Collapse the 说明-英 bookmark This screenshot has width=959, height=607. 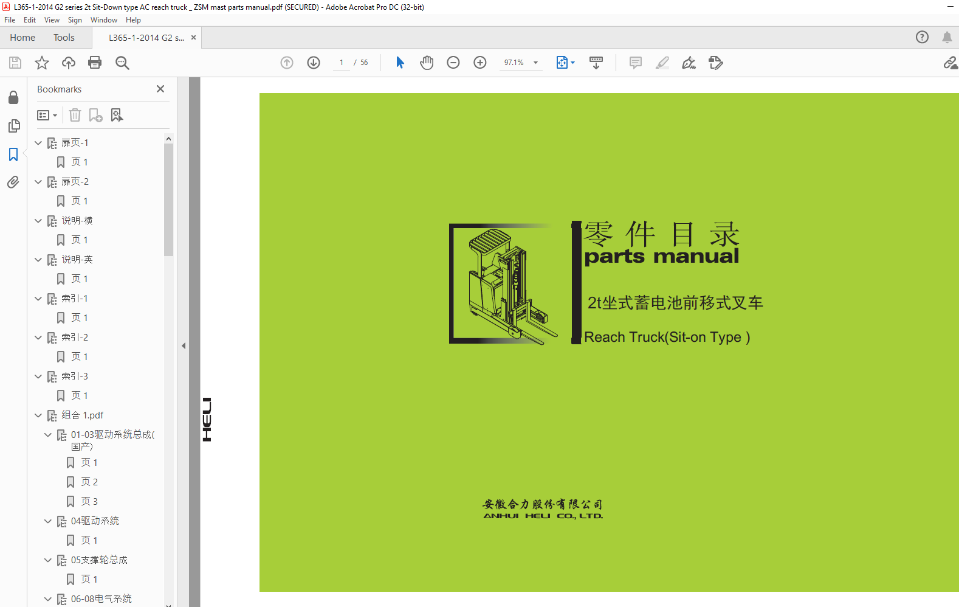click(38, 260)
